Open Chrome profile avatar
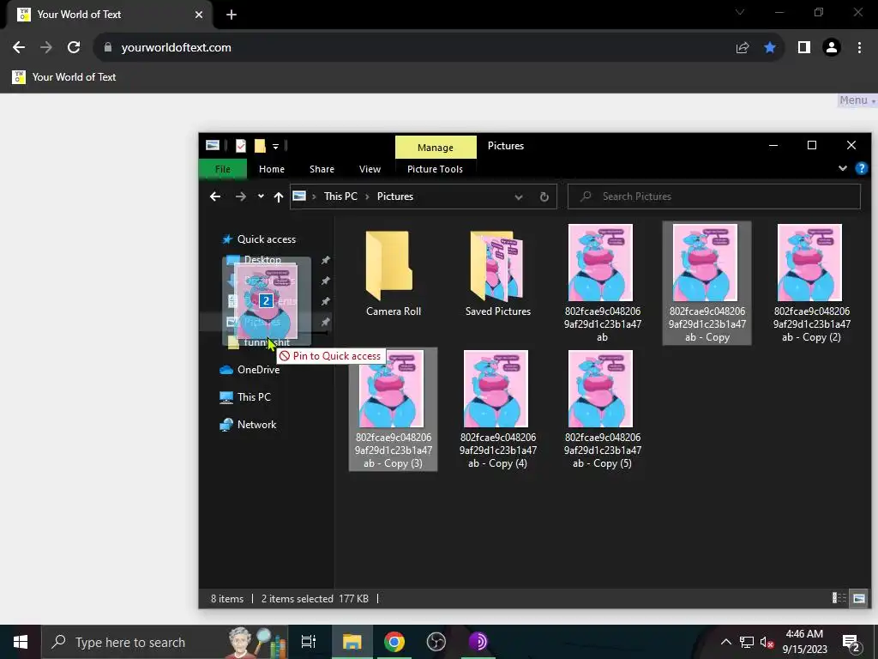The image size is (878, 659). point(832,48)
